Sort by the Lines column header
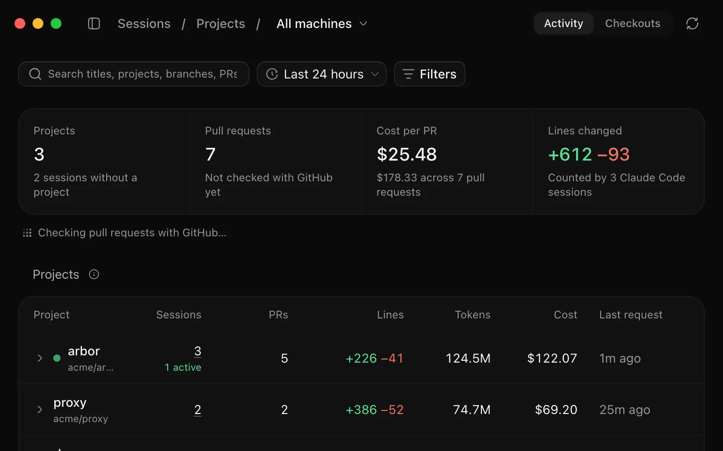 [x=390, y=315]
